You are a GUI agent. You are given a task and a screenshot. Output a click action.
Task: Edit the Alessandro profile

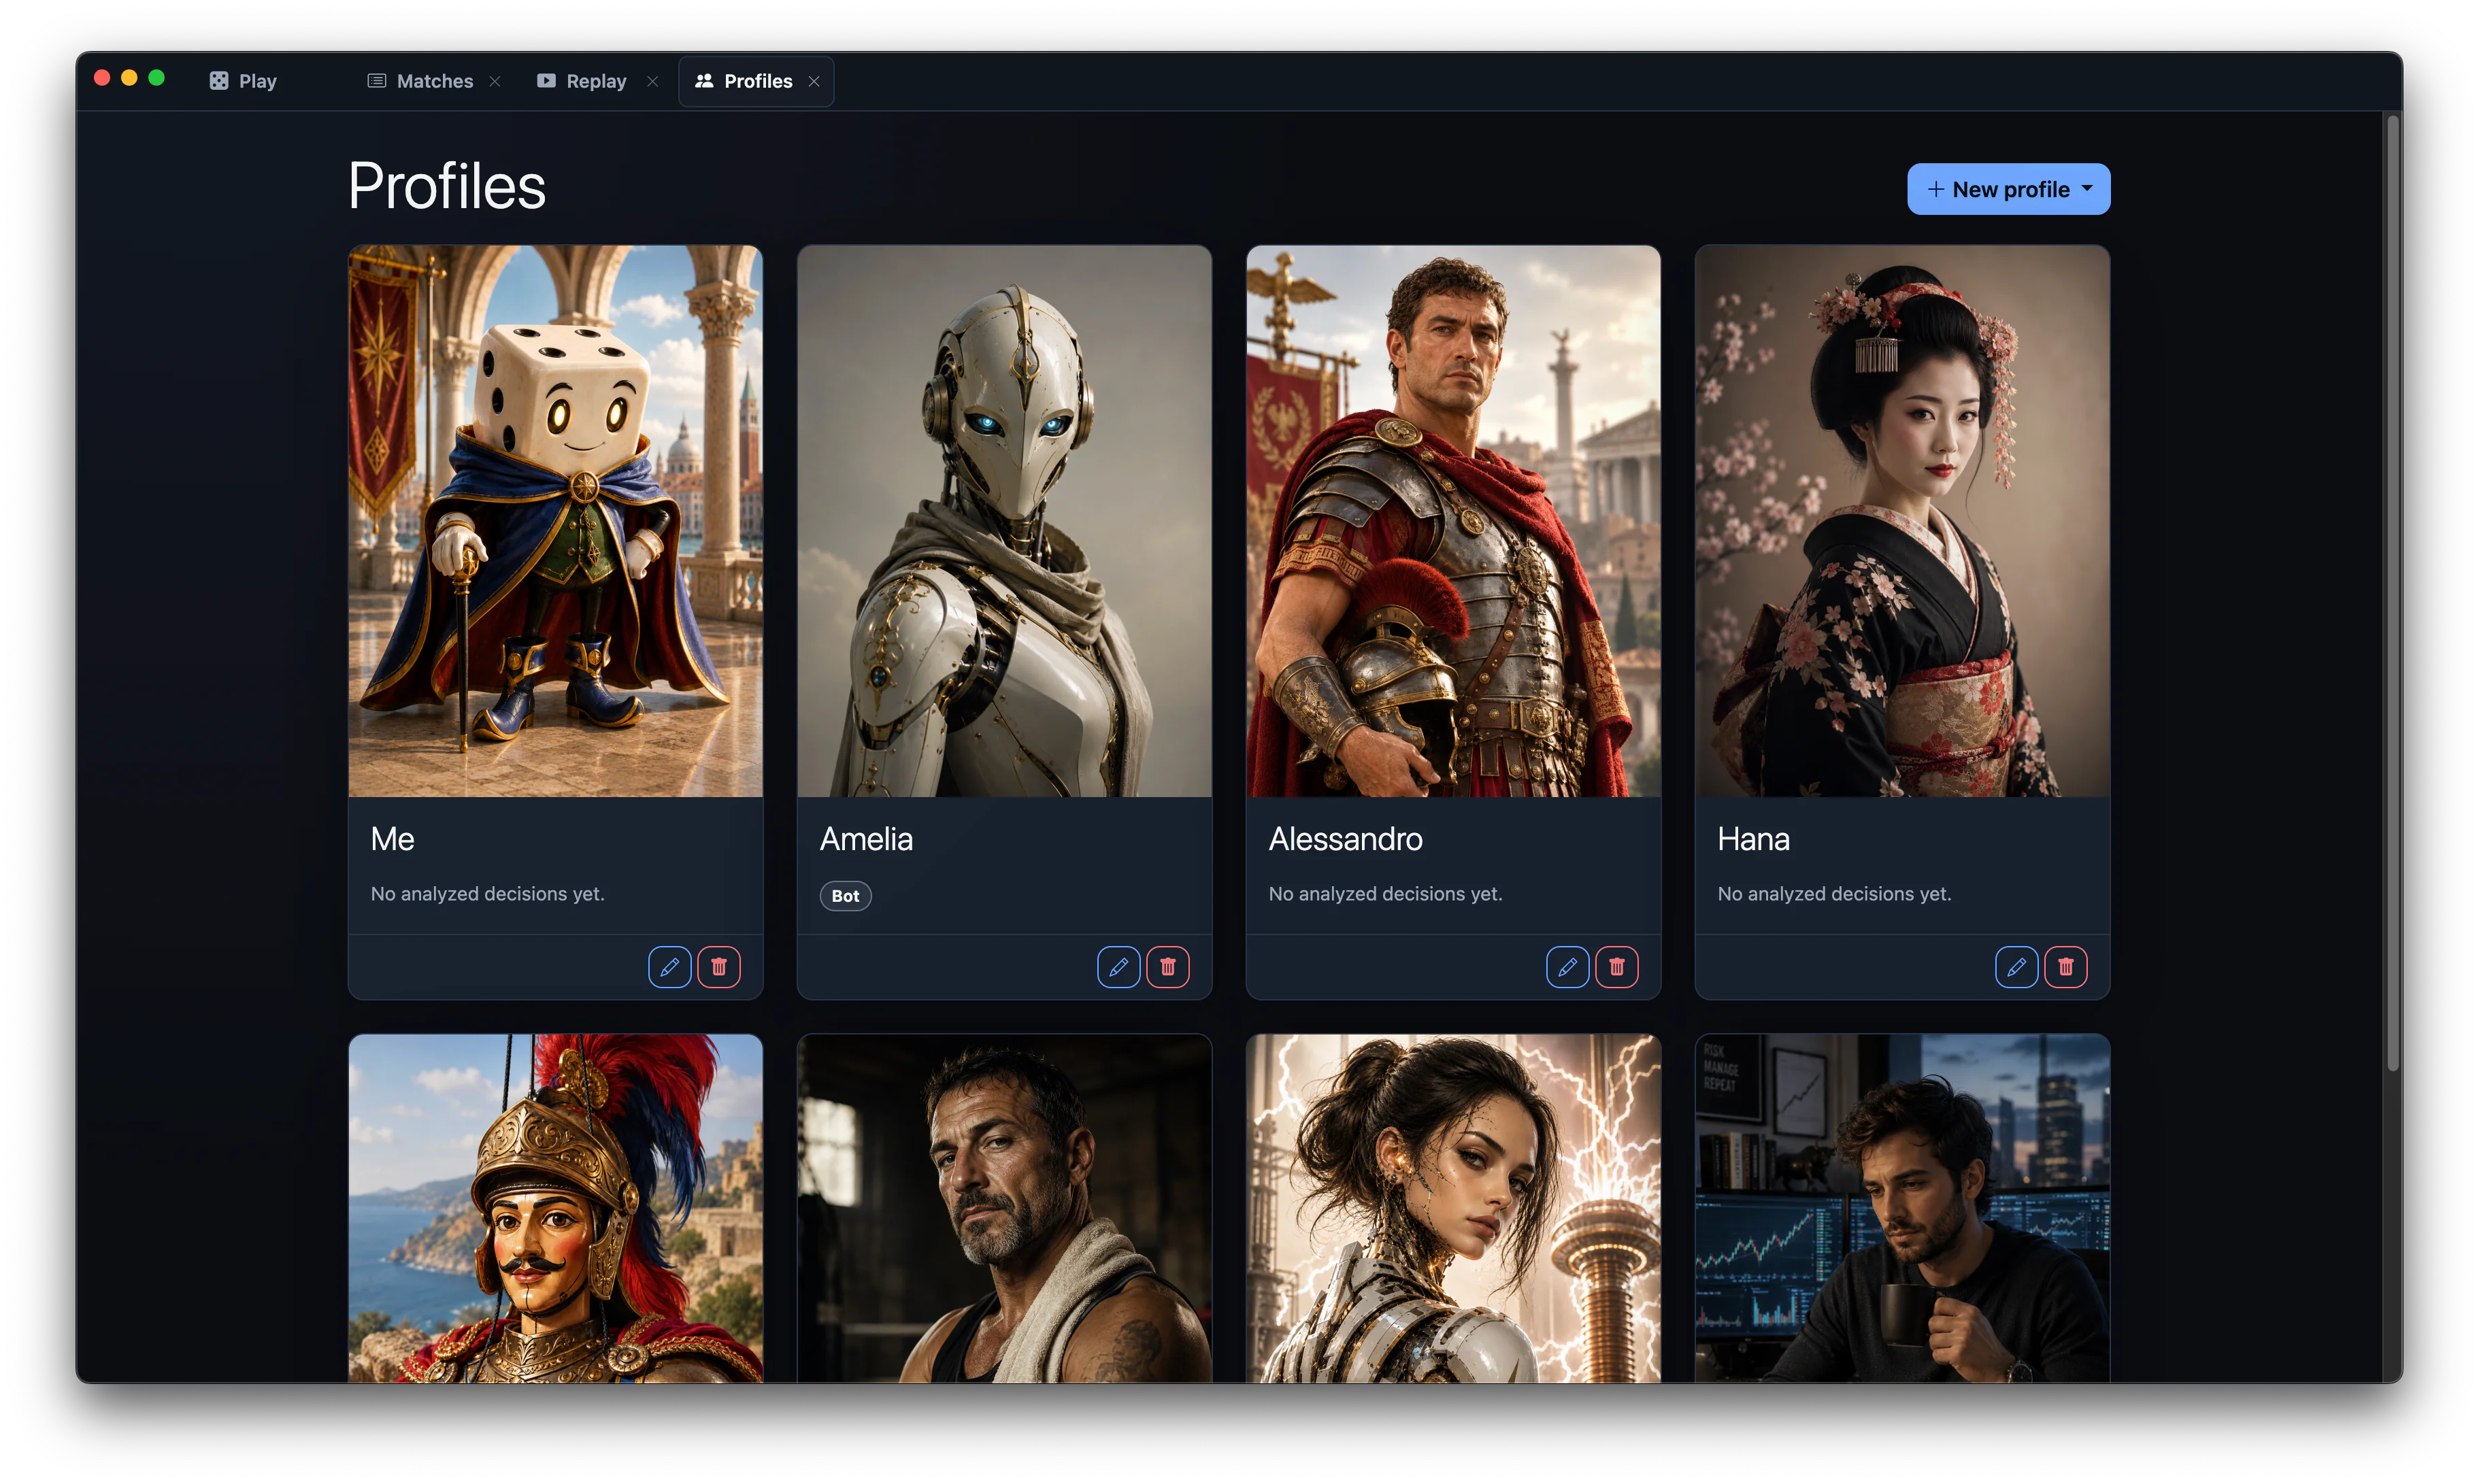1567,967
